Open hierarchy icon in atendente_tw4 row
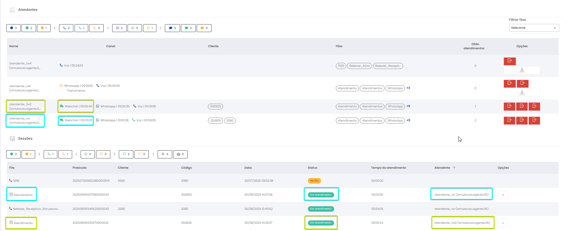This screenshot has width=568, height=231. [522, 70]
